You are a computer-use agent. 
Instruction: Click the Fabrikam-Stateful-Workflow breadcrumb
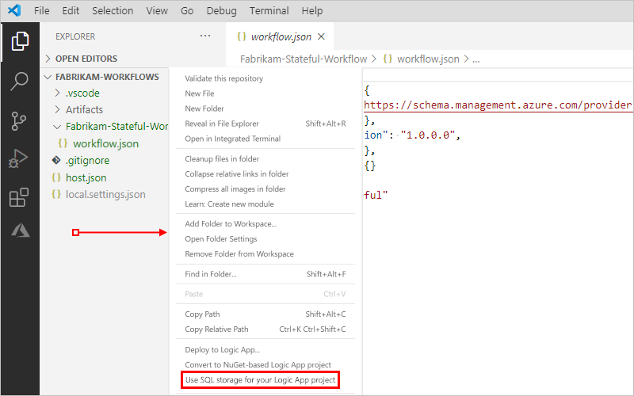(304, 59)
